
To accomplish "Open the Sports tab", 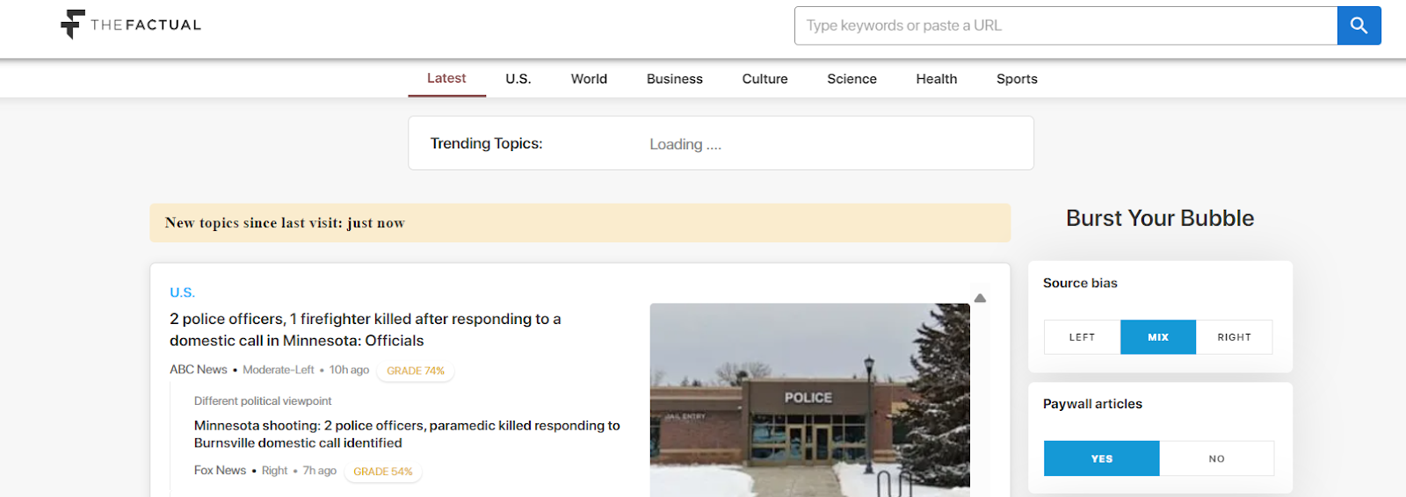I will tap(1017, 79).
